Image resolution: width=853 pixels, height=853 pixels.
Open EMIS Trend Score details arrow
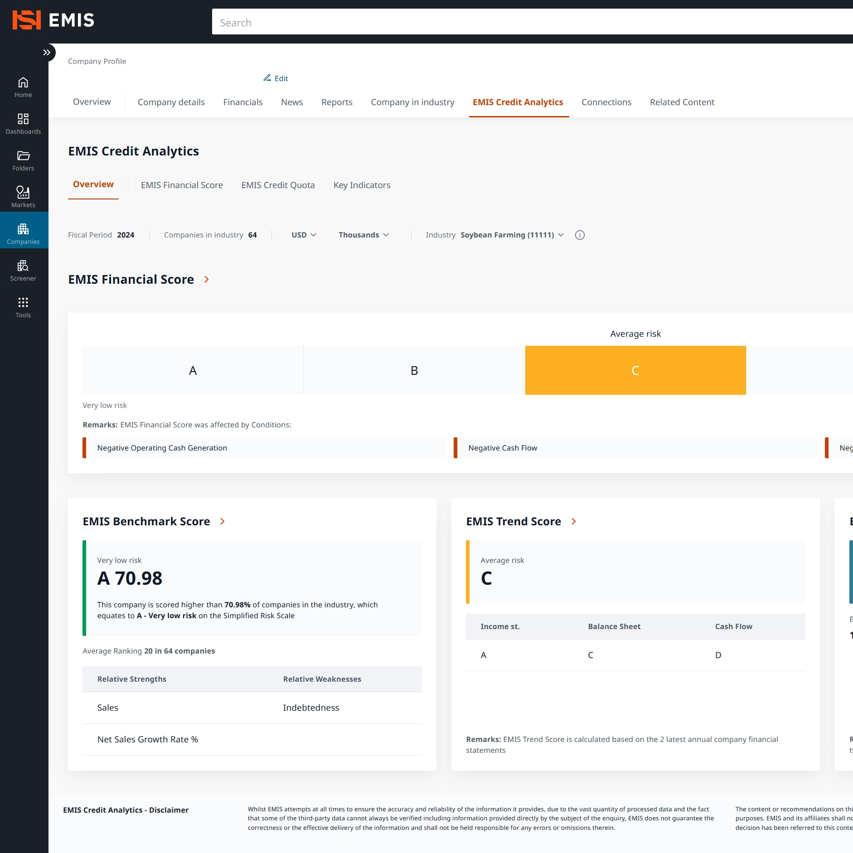574,521
